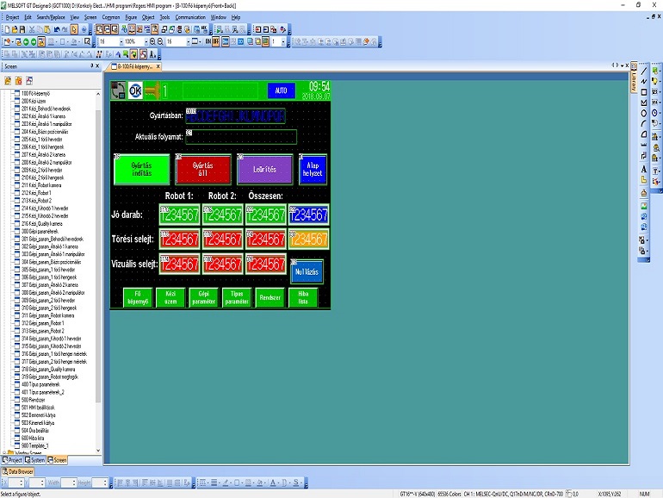Open the Figure menu
The height and width of the screenshot is (498, 663).
131,17
